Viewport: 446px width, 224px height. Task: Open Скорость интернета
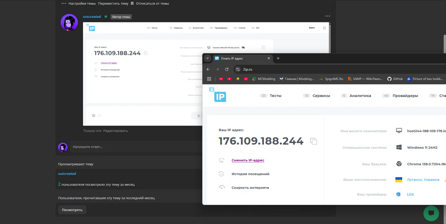click(250, 188)
